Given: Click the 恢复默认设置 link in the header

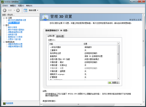Looking at the screenshot, I should [x=135, y=20].
